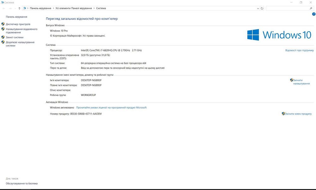This screenshot has height=190, width=316.
Task: Expand address bar history dropdown
Action: (x=258, y=9)
